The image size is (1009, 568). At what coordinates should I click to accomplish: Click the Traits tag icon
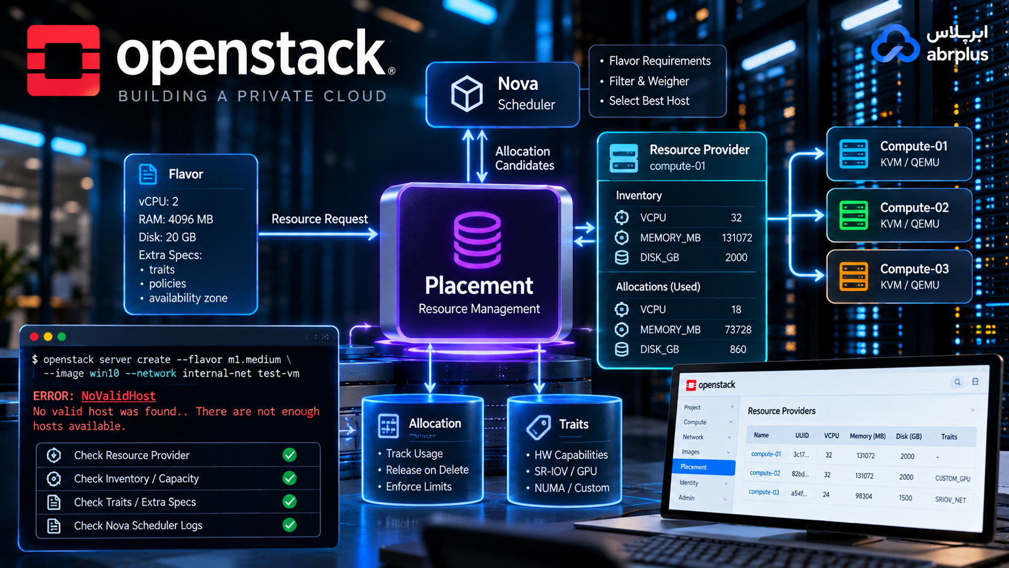coord(538,427)
